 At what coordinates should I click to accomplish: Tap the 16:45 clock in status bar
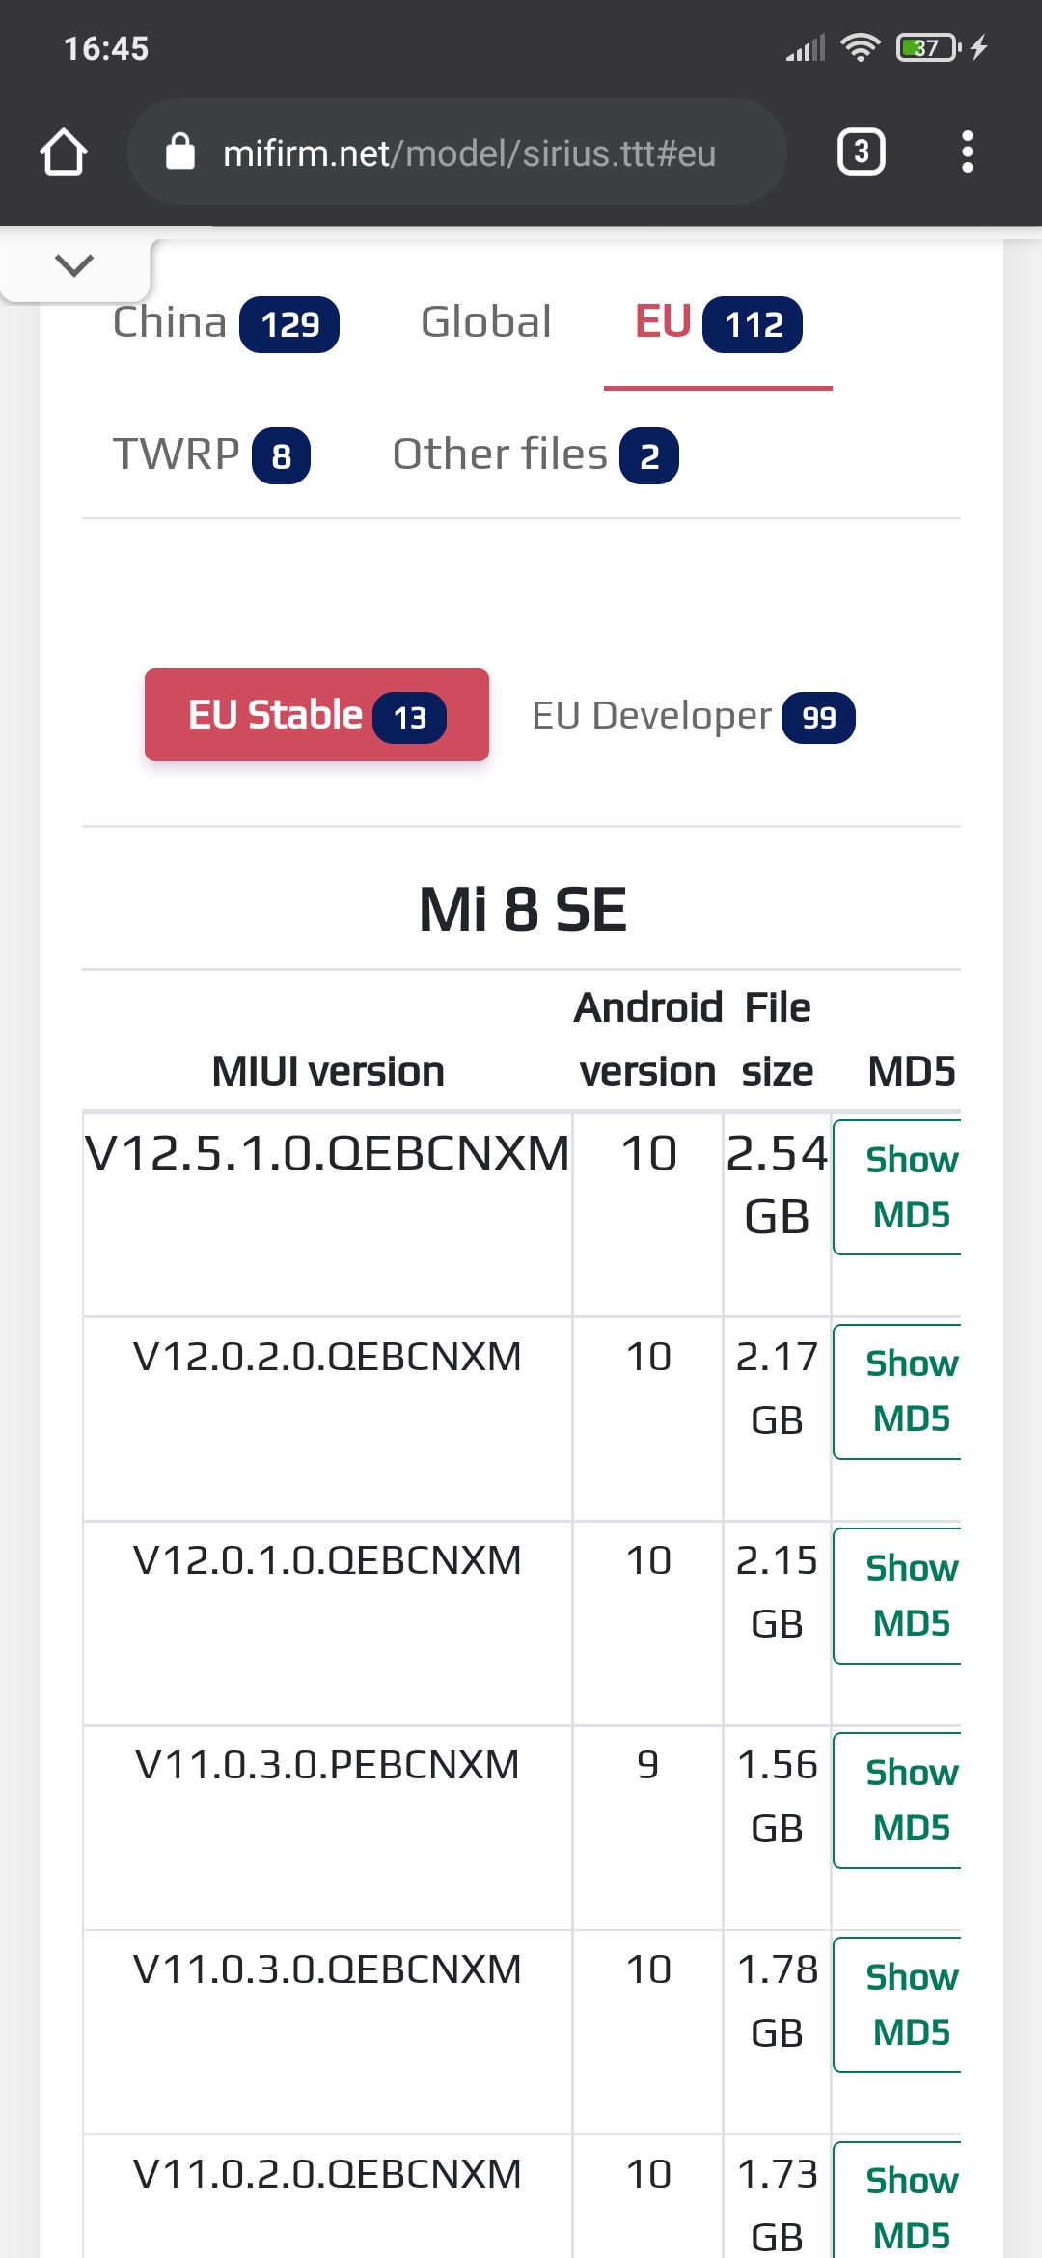[106, 48]
